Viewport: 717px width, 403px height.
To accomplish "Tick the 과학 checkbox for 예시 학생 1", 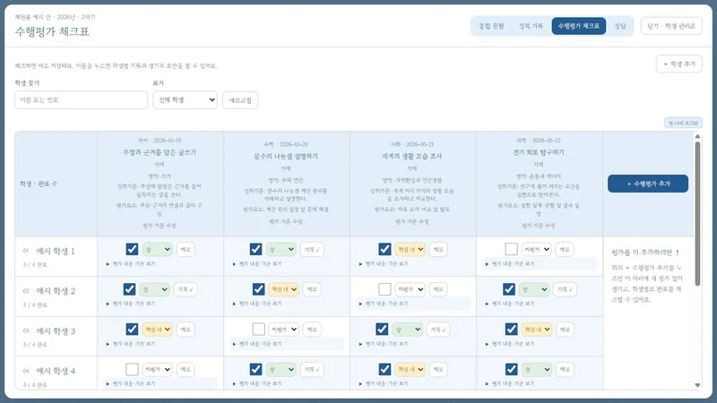I will 511,249.
